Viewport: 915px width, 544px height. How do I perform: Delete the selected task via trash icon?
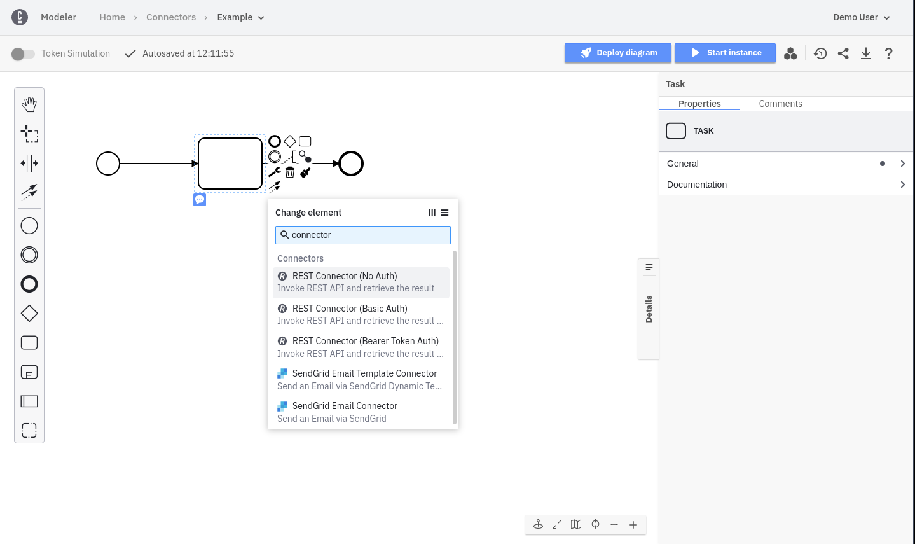point(290,172)
